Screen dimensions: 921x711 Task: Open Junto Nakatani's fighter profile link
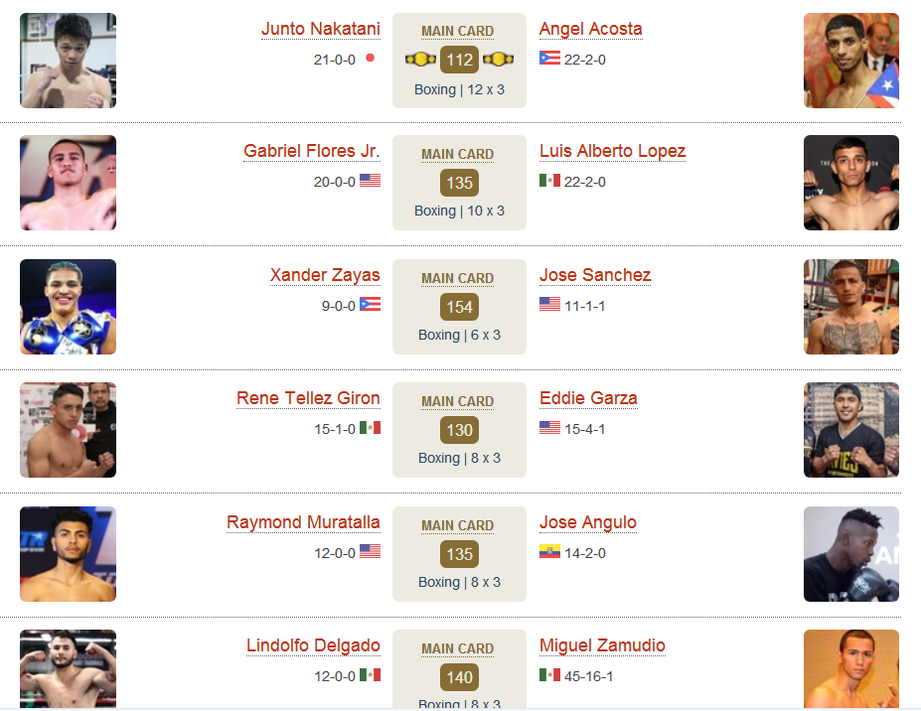click(x=321, y=29)
